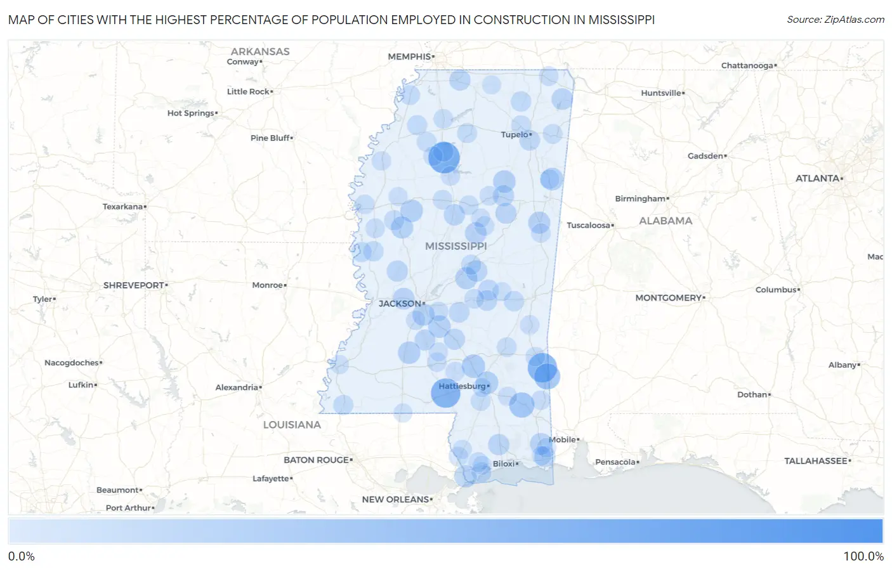Click the Nacogdoches city label

point(72,363)
